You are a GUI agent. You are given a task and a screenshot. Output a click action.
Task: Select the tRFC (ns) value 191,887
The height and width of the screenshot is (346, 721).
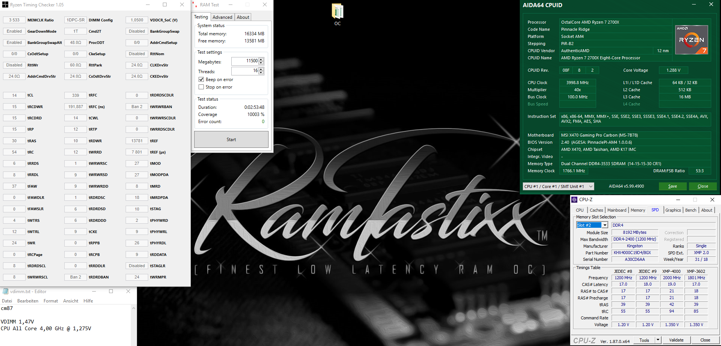[76, 107]
